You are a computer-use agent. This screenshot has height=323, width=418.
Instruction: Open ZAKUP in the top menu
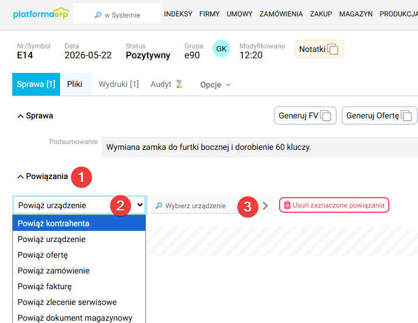pos(321,14)
